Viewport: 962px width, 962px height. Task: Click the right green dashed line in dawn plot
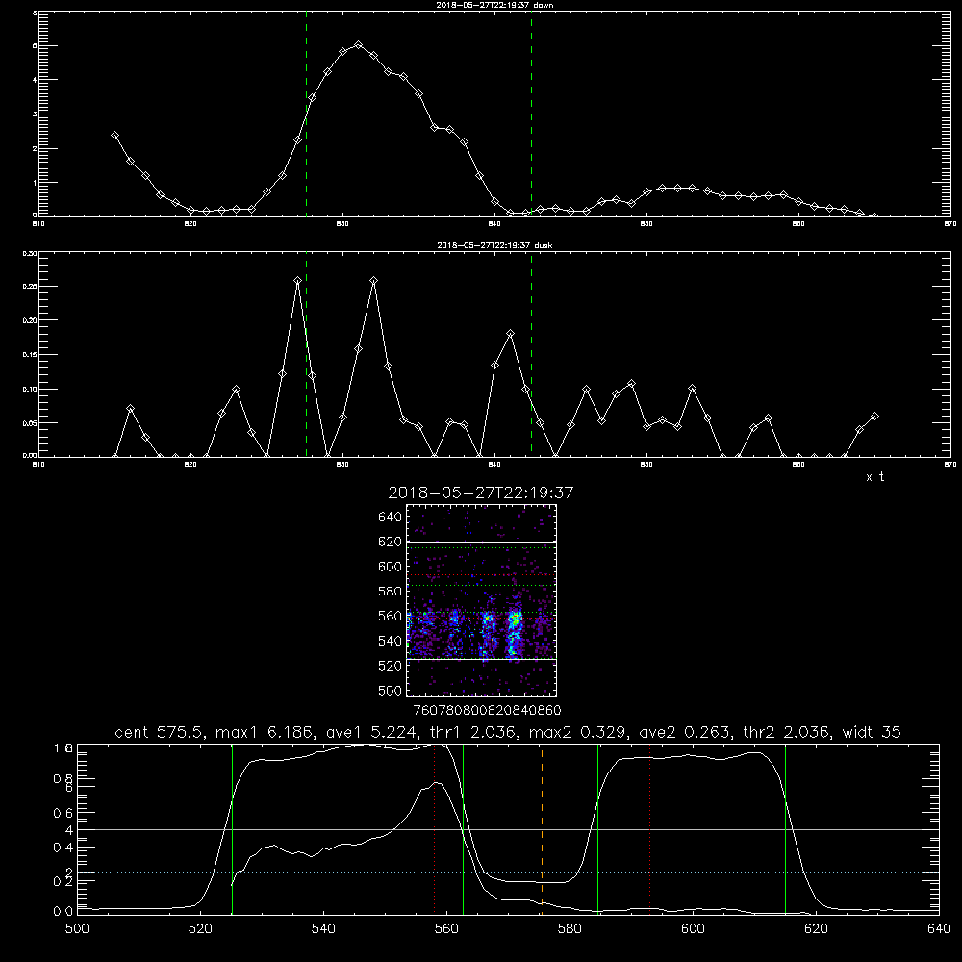[531, 114]
